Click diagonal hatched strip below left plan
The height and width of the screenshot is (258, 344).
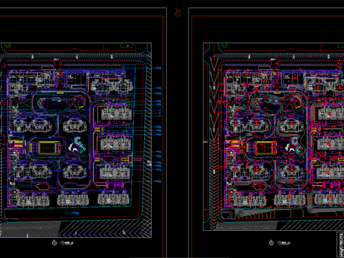point(105,228)
